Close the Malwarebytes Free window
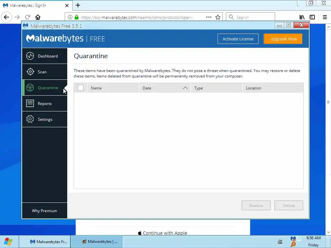 (x=301, y=25)
